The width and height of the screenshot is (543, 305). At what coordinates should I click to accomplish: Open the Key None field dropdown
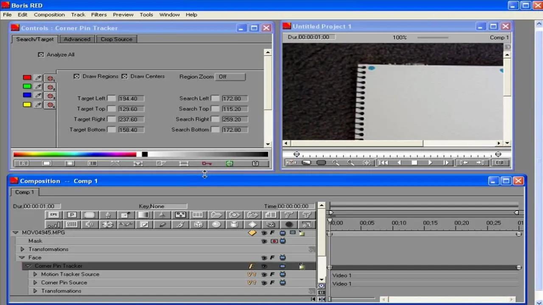click(x=168, y=206)
